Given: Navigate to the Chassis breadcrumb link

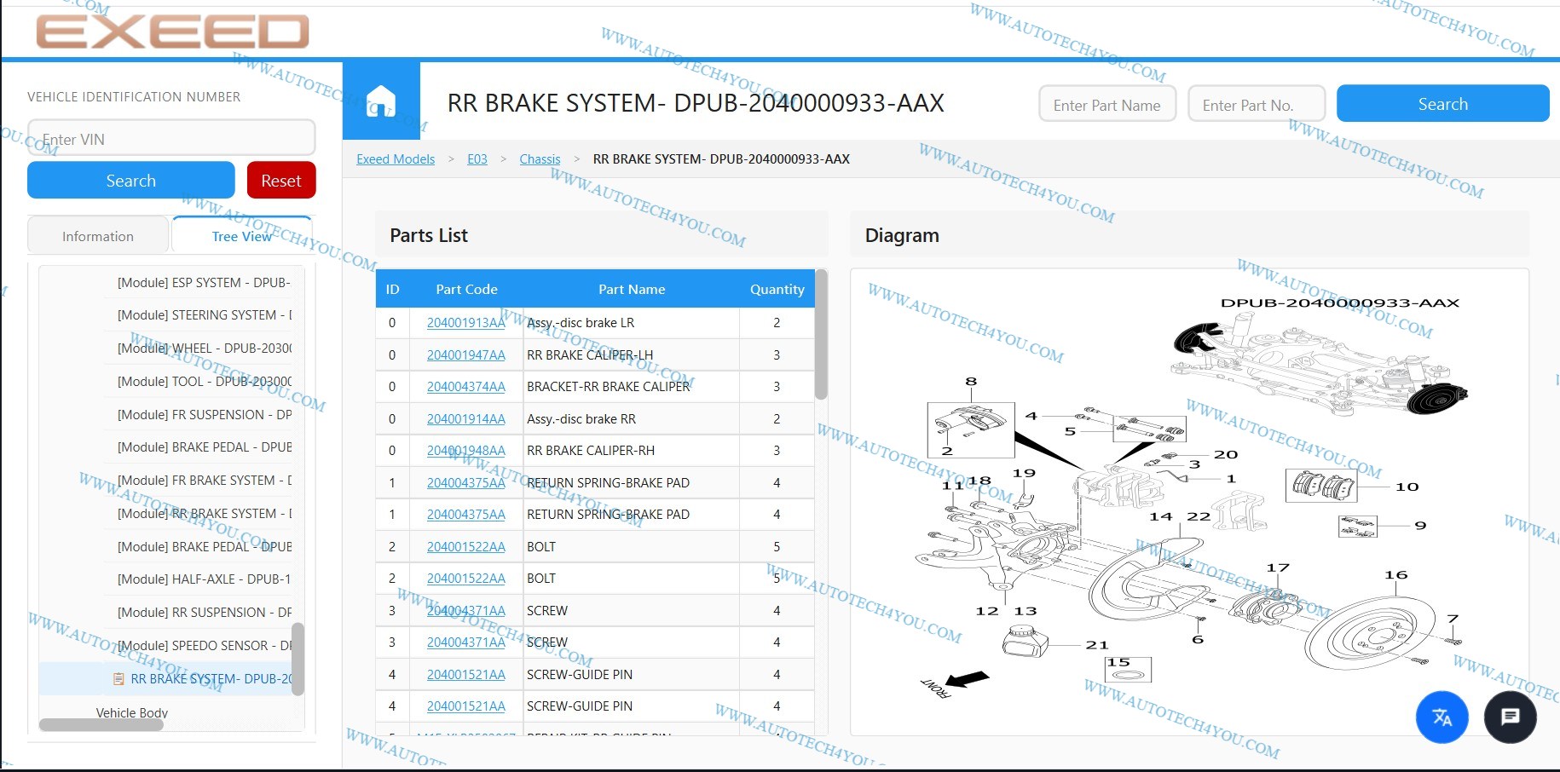Looking at the screenshot, I should 540,159.
